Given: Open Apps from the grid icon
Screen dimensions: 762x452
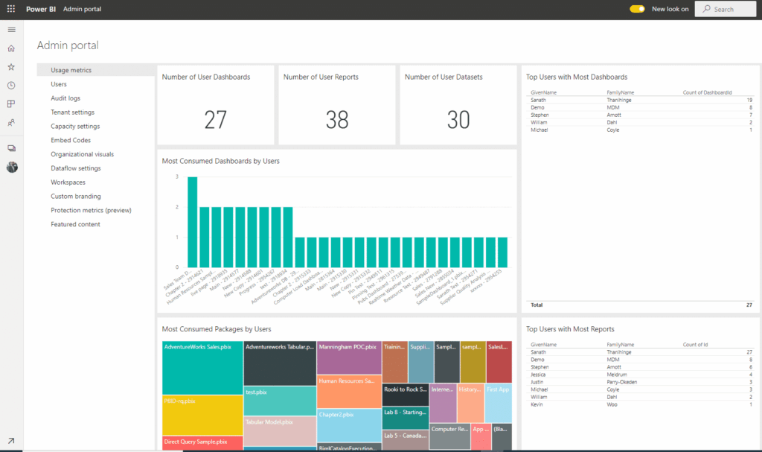Looking at the screenshot, I should (x=10, y=104).
